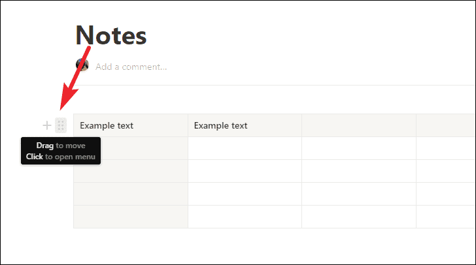Click the second-row cell in third column
Image resolution: width=476 pixels, height=265 pixels.
coord(358,148)
